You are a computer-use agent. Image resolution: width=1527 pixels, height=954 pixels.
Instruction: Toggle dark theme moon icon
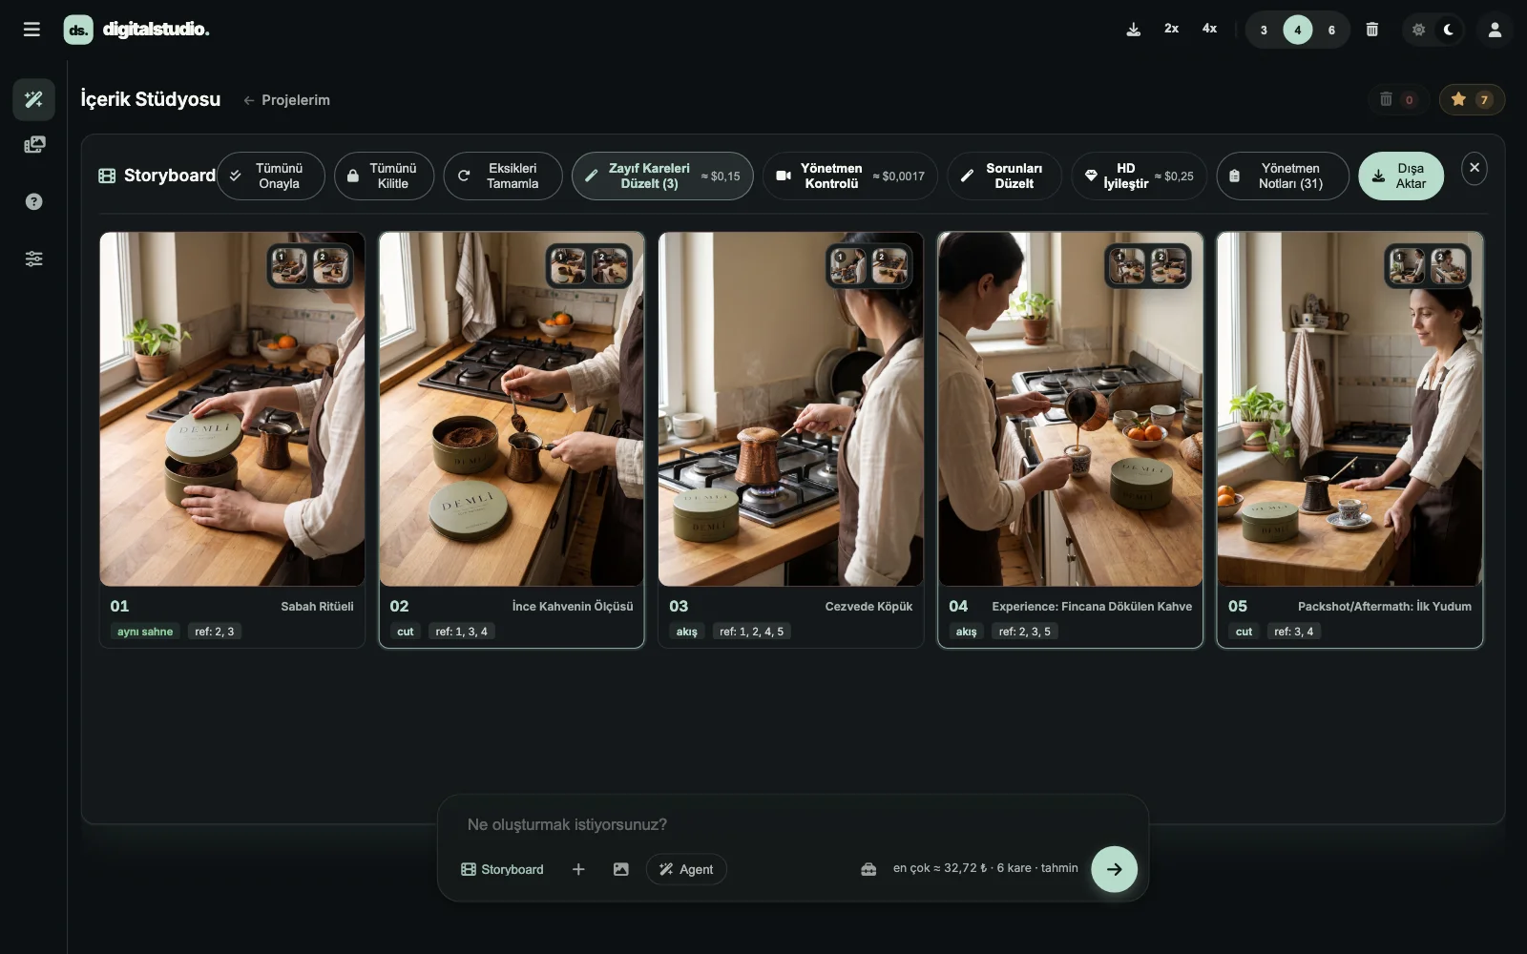[1449, 30]
